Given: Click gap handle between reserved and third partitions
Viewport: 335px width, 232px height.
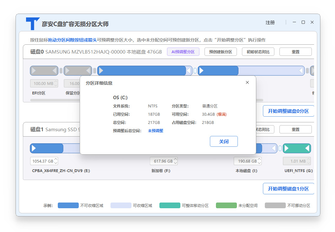Looking at the screenshot, I should pos(95,71).
